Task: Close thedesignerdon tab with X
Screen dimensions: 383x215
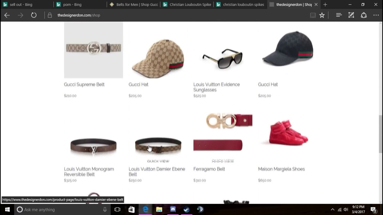Action: [x=316, y=4]
